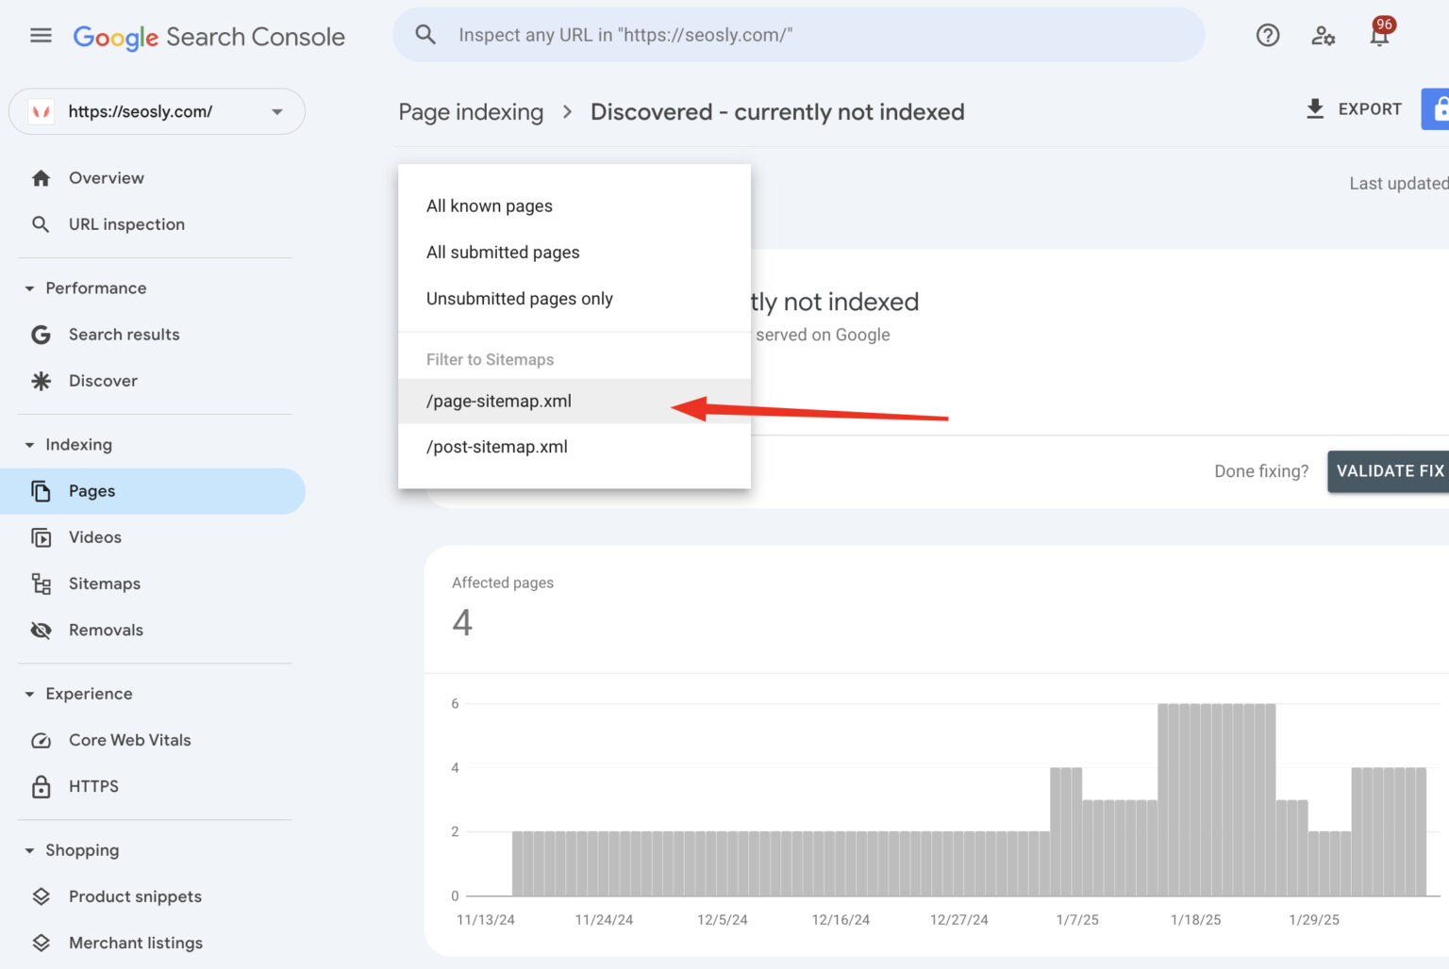Click the Sitemaps icon

(42, 583)
